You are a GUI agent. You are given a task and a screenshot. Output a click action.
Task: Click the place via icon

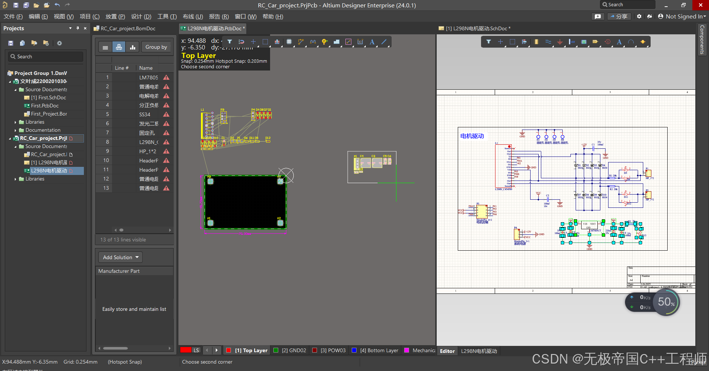pyautogui.click(x=324, y=42)
